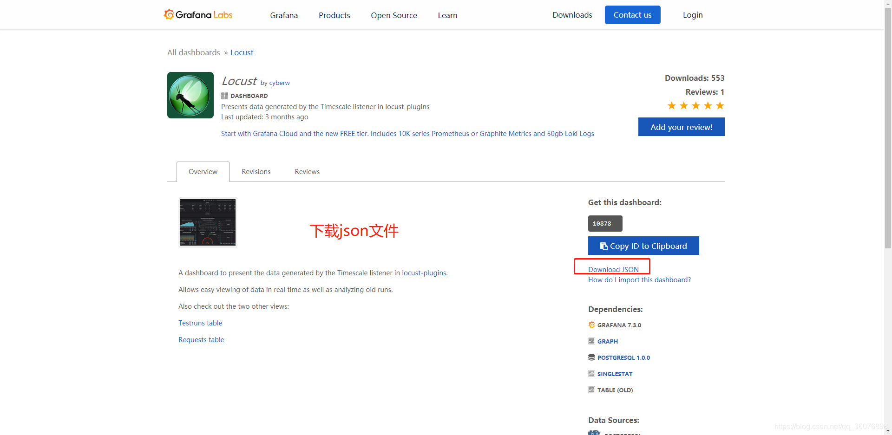This screenshot has width=892, height=435.
Task: Click the fifth rating star
Action: (720, 106)
